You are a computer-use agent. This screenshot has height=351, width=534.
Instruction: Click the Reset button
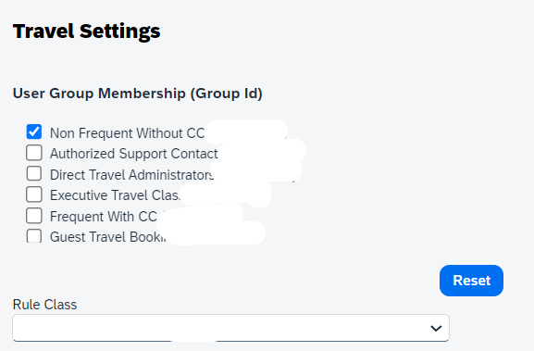click(471, 281)
